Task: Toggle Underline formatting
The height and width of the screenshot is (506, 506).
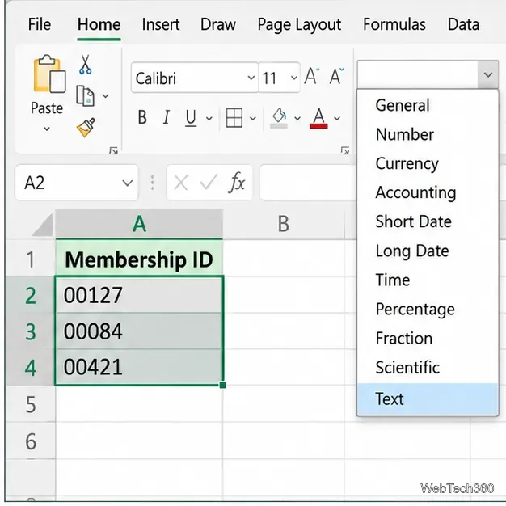Action: click(x=191, y=118)
